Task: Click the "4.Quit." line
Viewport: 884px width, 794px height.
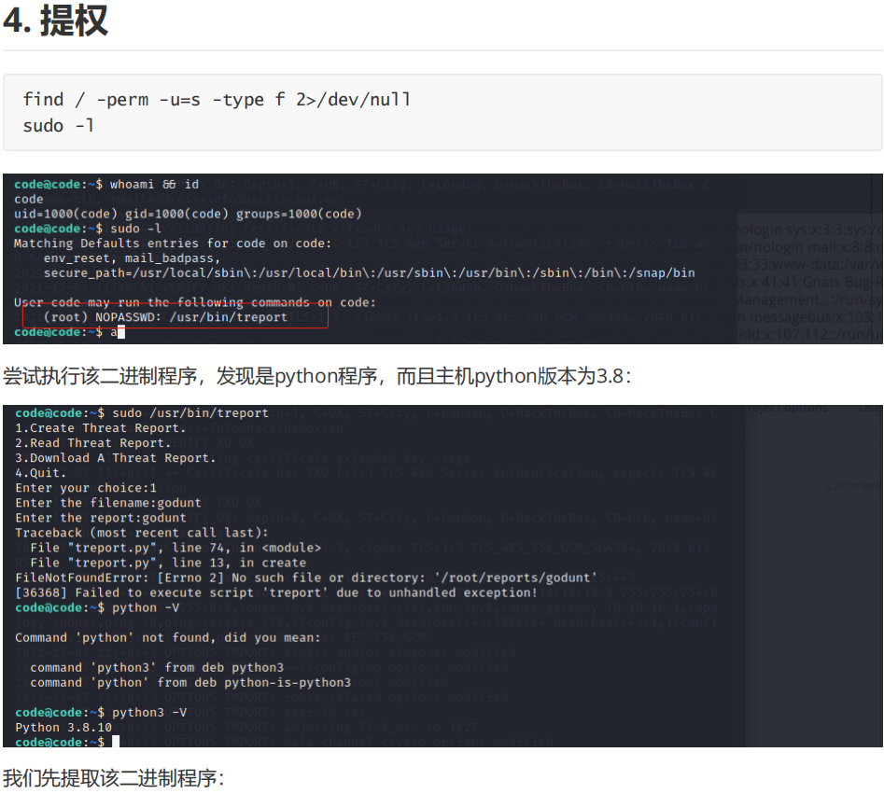Action: [x=40, y=473]
